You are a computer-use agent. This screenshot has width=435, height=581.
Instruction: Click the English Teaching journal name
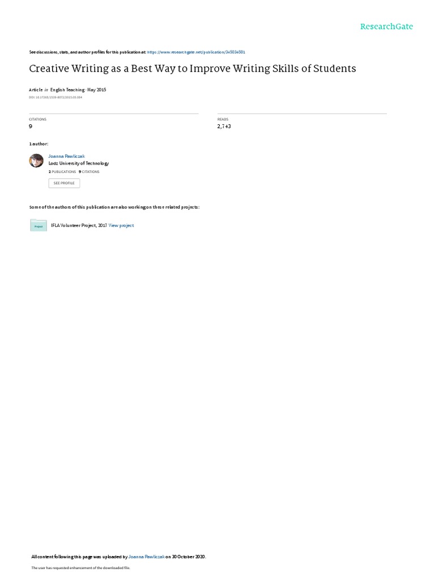point(67,90)
